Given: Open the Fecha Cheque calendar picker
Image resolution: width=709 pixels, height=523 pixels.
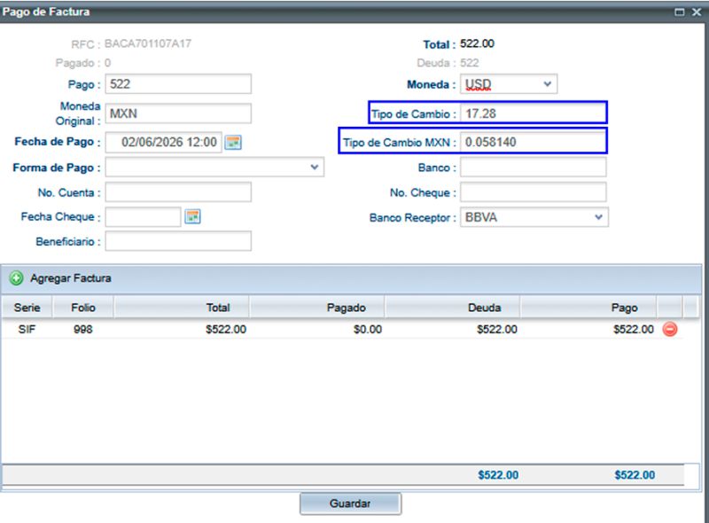Looking at the screenshot, I should 192,216.
